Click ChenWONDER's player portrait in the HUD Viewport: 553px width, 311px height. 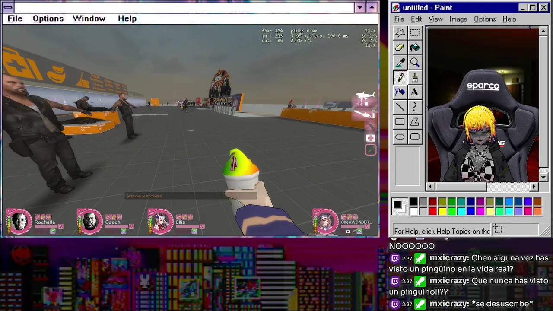click(325, 221)
